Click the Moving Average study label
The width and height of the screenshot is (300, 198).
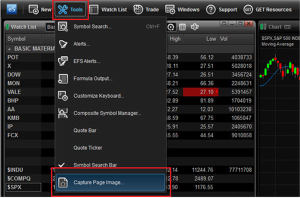[277, 44]
